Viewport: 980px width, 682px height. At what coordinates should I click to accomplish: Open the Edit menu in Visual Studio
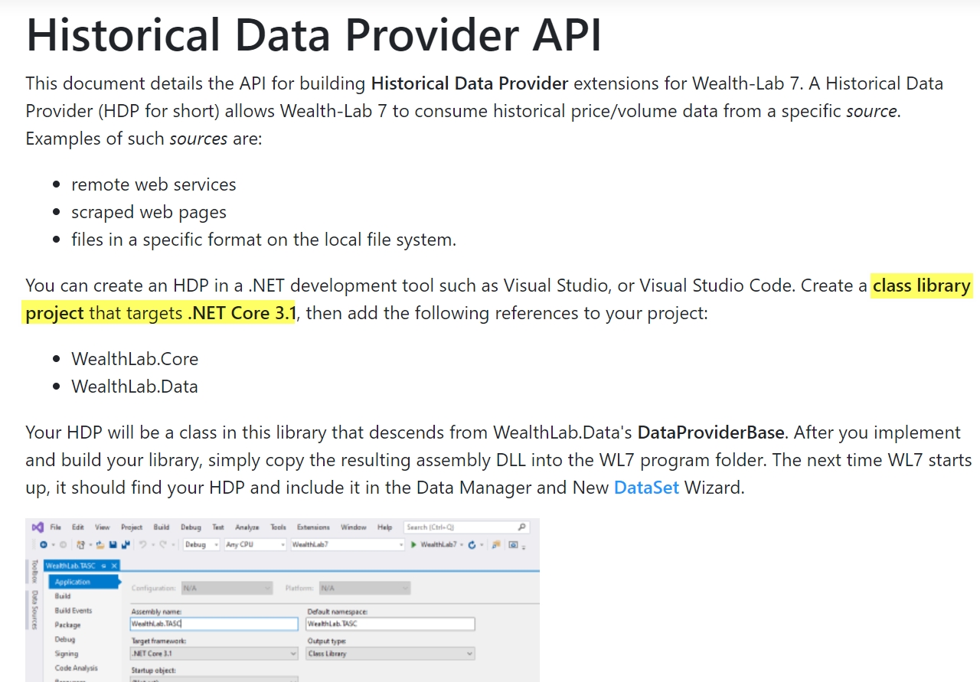(78, 527)
